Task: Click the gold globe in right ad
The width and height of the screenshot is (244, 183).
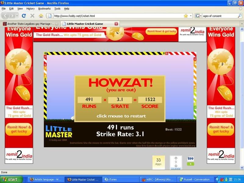Action: click(221, 62)
